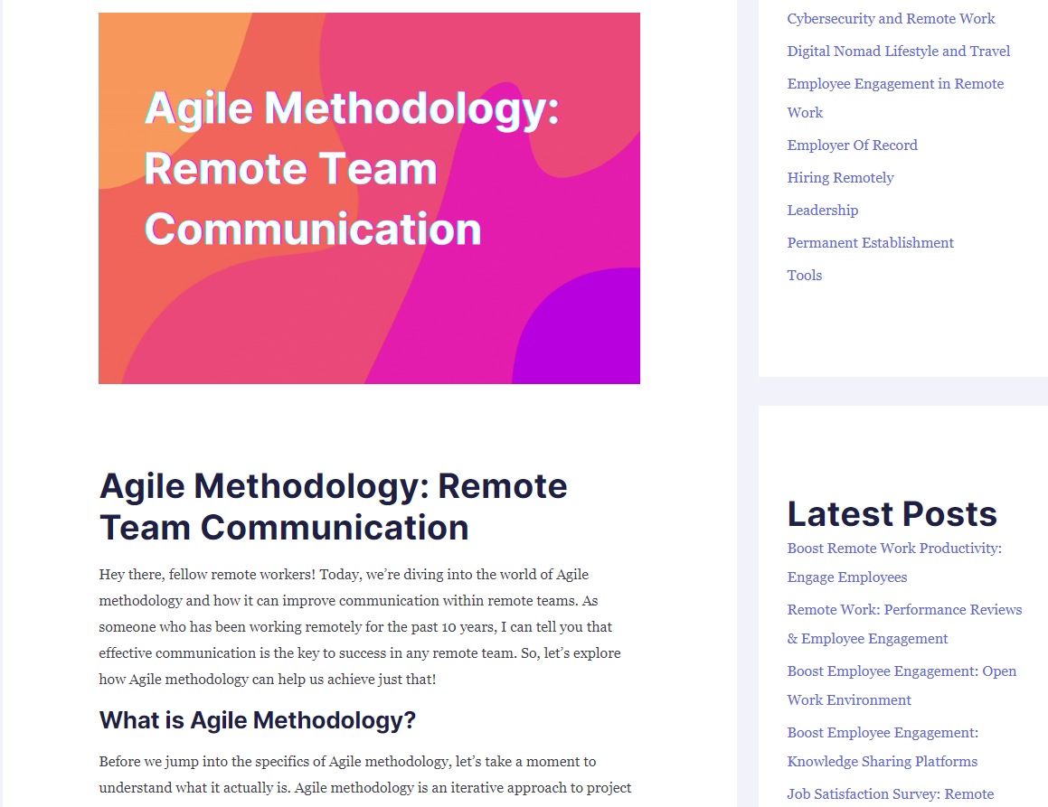Open the Tools category link

[x=804, y=276]
